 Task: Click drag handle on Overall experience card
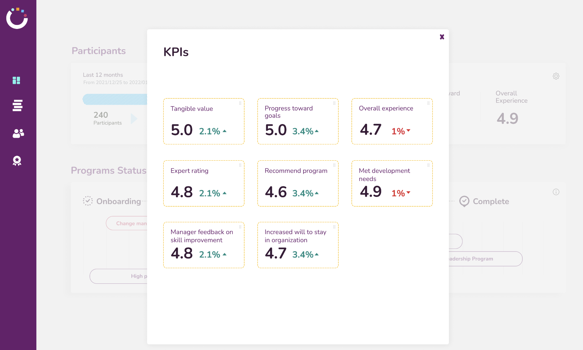point(429,103)
